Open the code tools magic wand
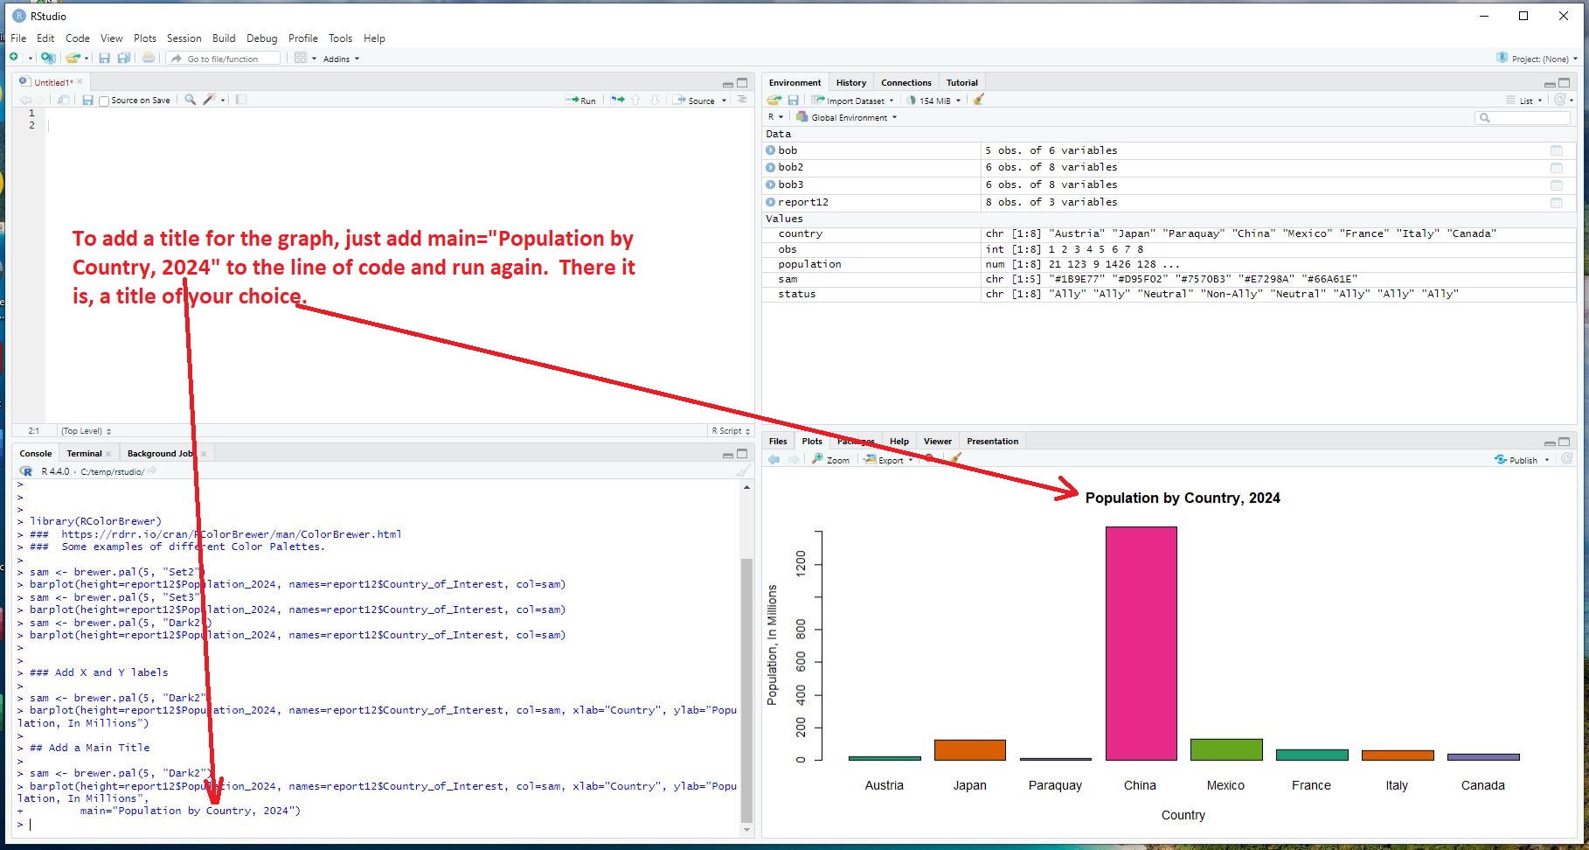The height and width of the screenshot is (850, 1589). pos(209,100)
